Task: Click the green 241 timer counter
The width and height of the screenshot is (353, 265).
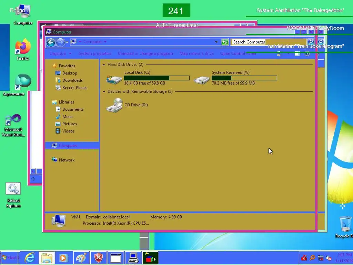Action: click(176, 10)
